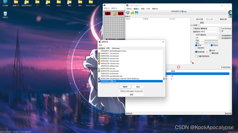Screen dimensions: 238x133
Task: Open the 表单 menu in Cheat Engine
Action: coord(143,9)
